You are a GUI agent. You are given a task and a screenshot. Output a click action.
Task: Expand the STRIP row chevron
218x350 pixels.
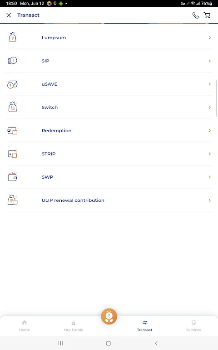pyautogui.click(x=209, y=154)
